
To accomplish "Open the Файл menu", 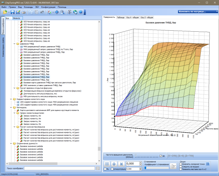I will coord(4,7).
